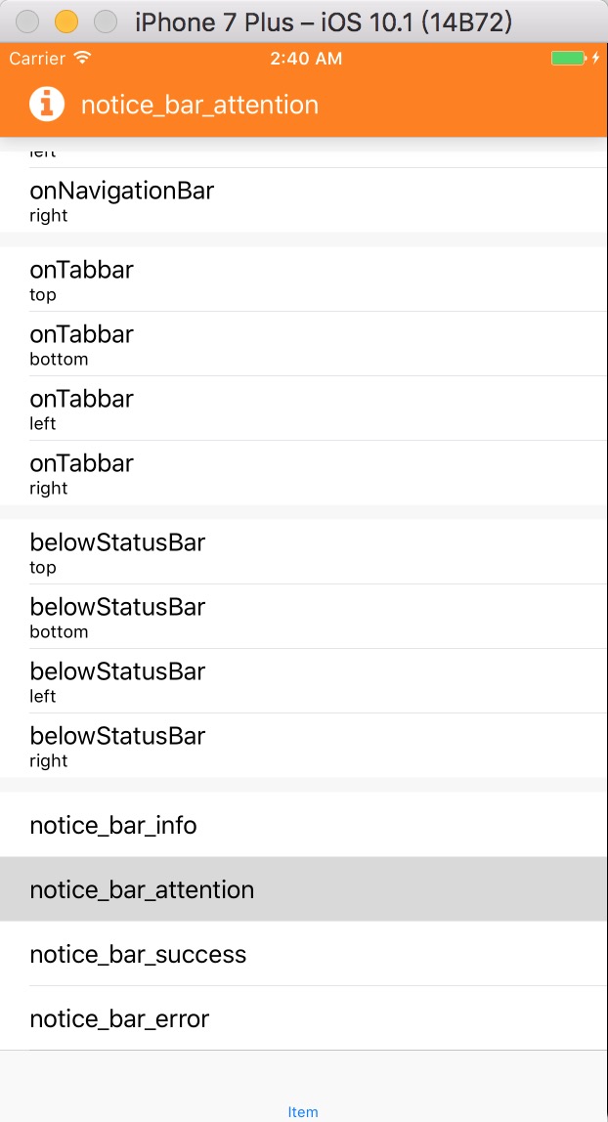Click the yellow minimize button of the simulator window
608x1122 pixels.
coord(65,21)
